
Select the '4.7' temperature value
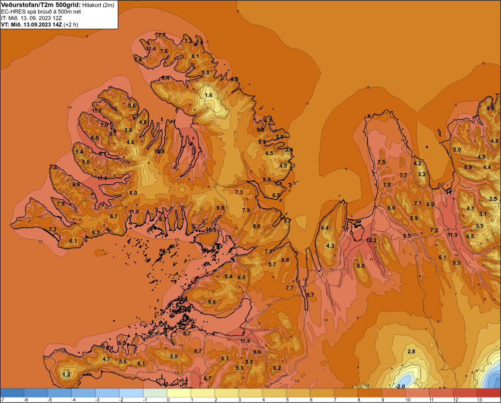[x=106, y=359]
